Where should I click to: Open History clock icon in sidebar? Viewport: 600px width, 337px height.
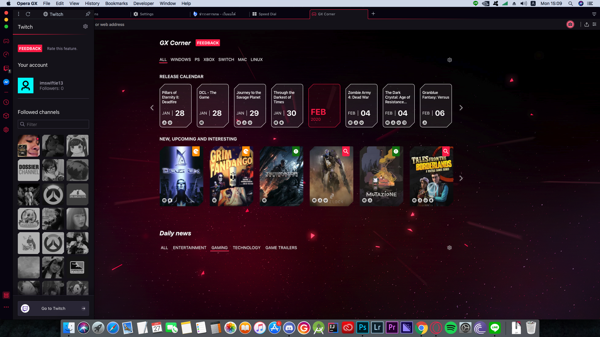point(6,102)
